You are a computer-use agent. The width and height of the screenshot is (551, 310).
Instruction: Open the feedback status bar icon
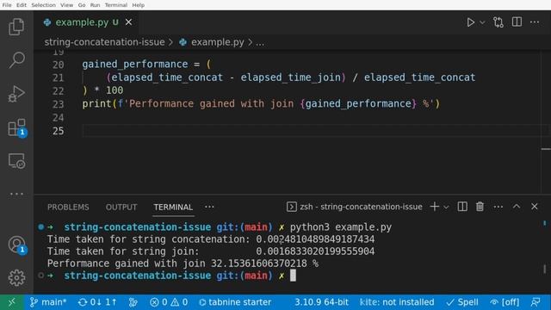(536, 302)
